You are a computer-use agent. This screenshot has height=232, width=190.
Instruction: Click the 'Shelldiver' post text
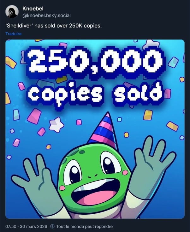[x=54, y=25]
